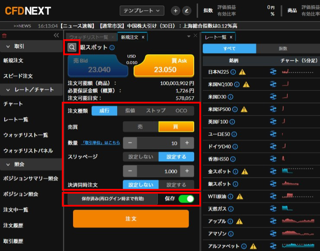Click the warning triangle next to 金スポット
This screenshot has height=251, width=320.
[245, 172]
